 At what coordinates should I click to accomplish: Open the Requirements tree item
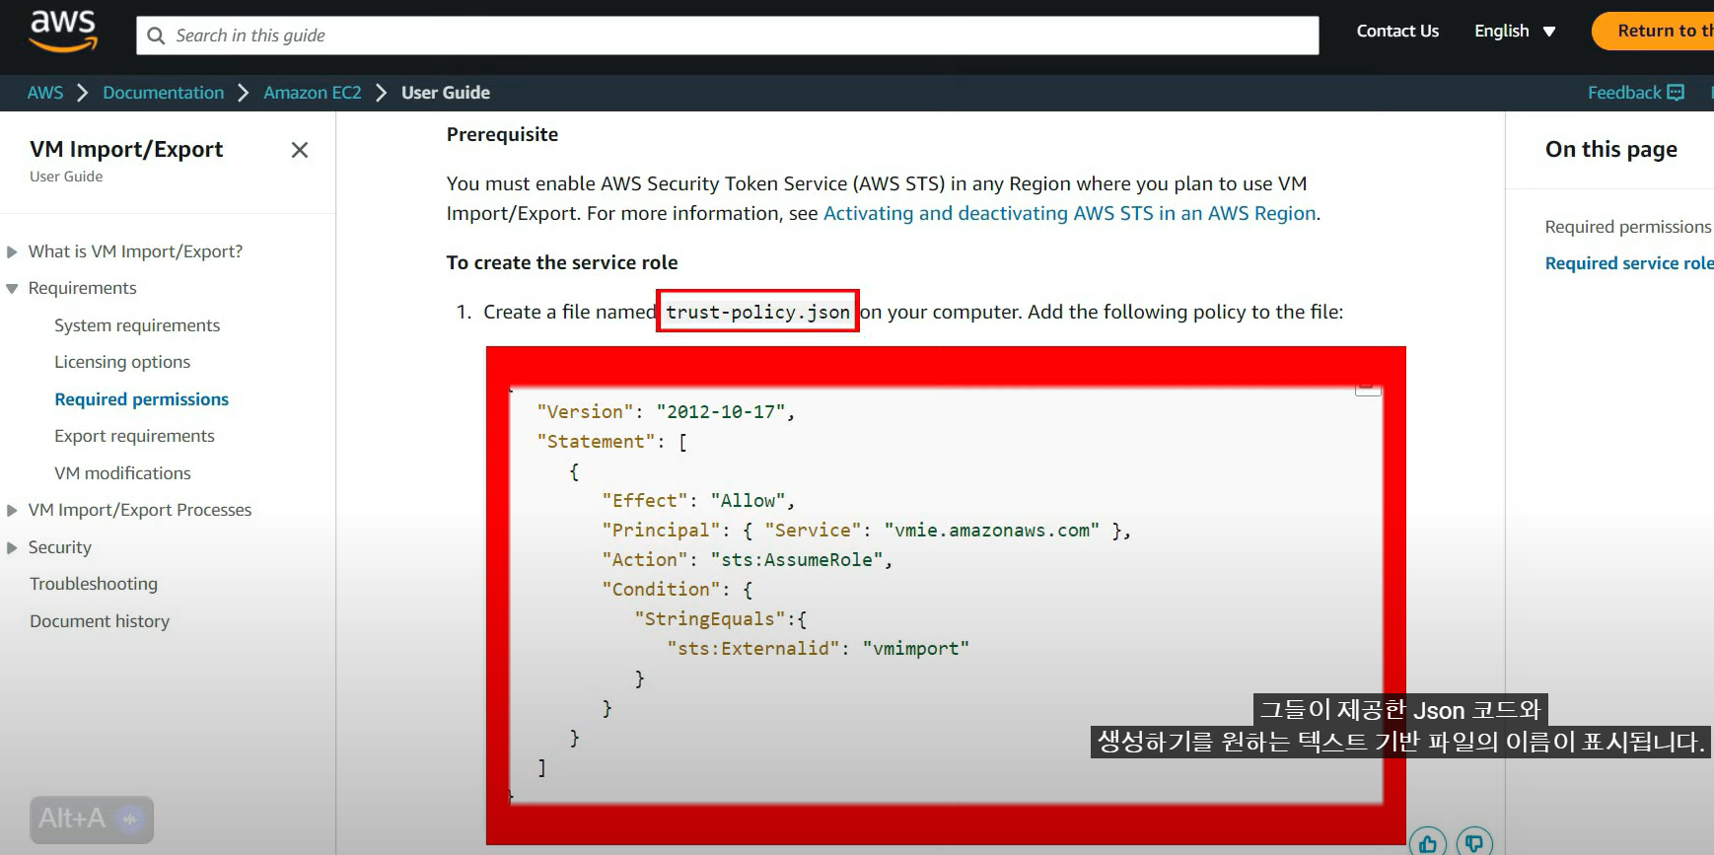coord(83,288)
